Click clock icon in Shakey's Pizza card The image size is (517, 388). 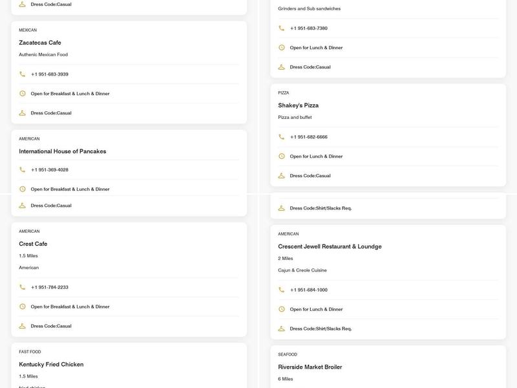pyautogui.click(x=281, y=156)
